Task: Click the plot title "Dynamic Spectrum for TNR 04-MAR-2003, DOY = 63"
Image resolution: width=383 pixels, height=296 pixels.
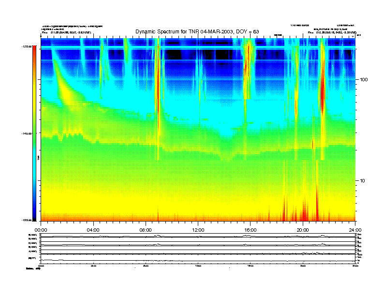Action: pos(197,31)
